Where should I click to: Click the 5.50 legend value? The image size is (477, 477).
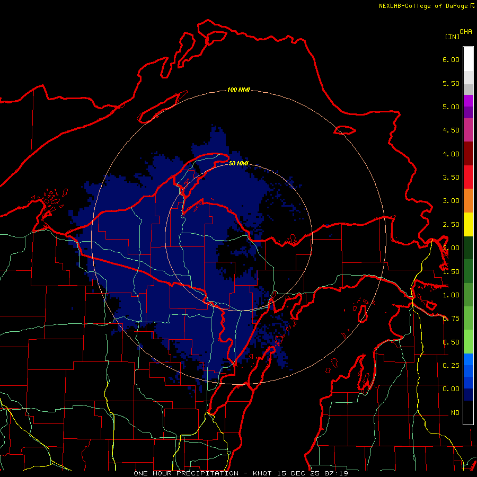pos(451,83)
